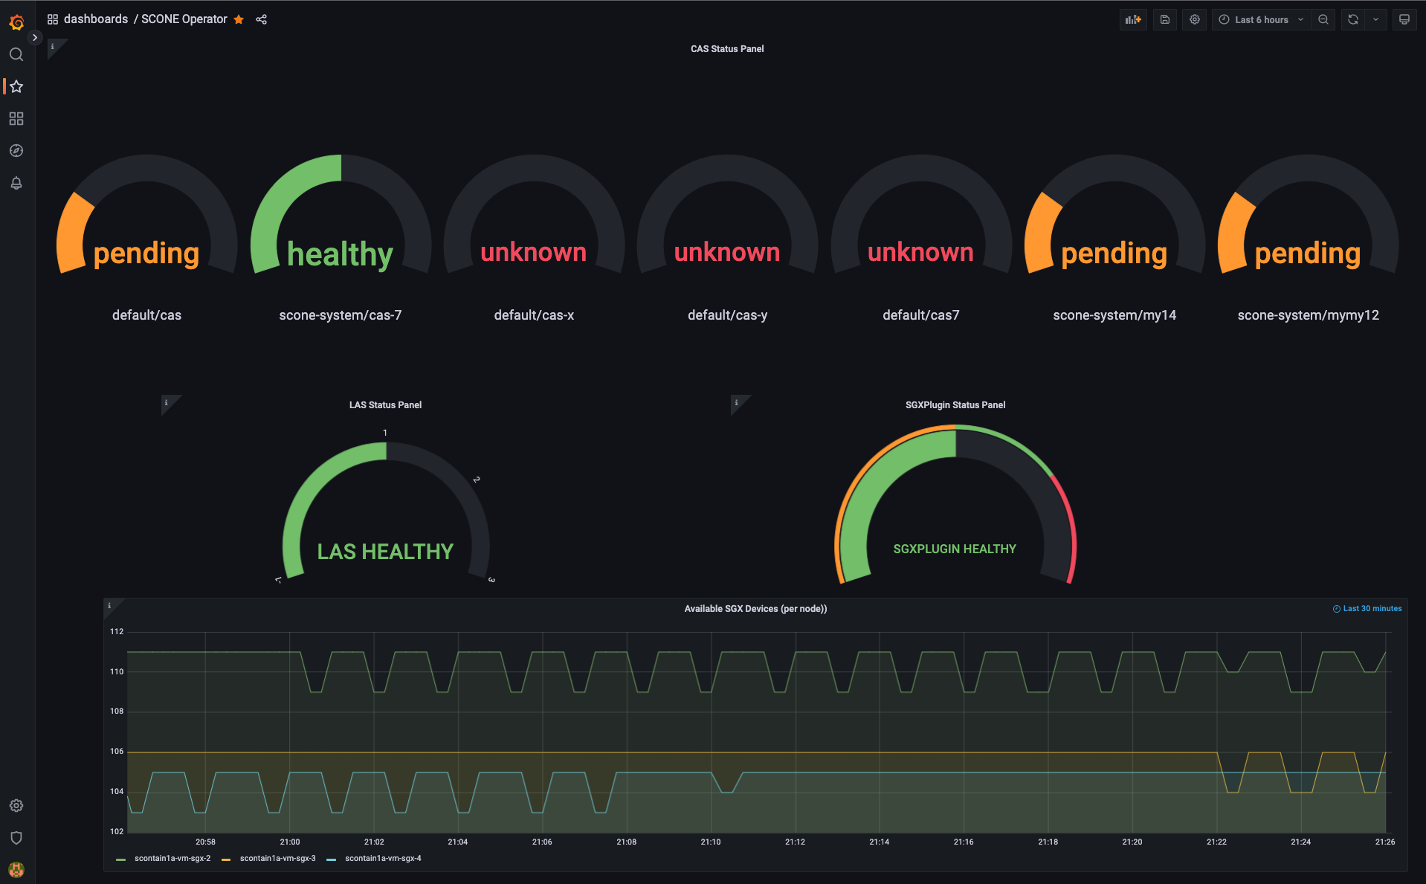Click the share dashboard icon

[x=261, y=19]
